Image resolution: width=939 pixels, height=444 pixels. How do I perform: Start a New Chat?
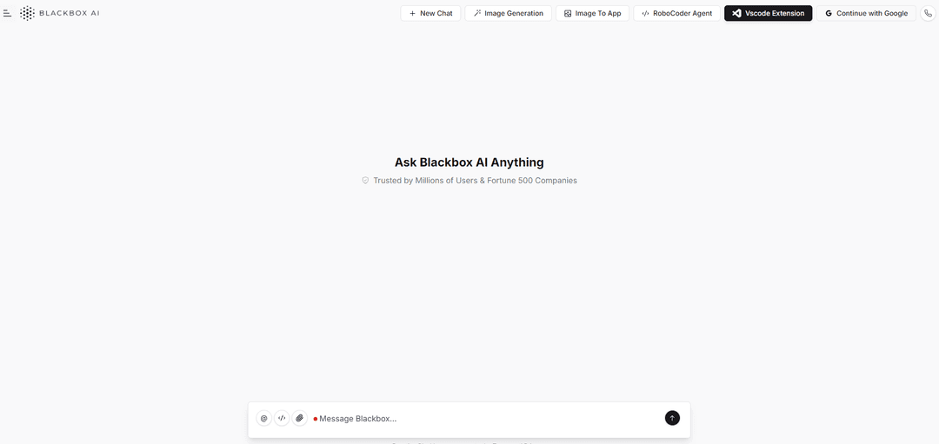pyautogui.click(x=430, y=13)
